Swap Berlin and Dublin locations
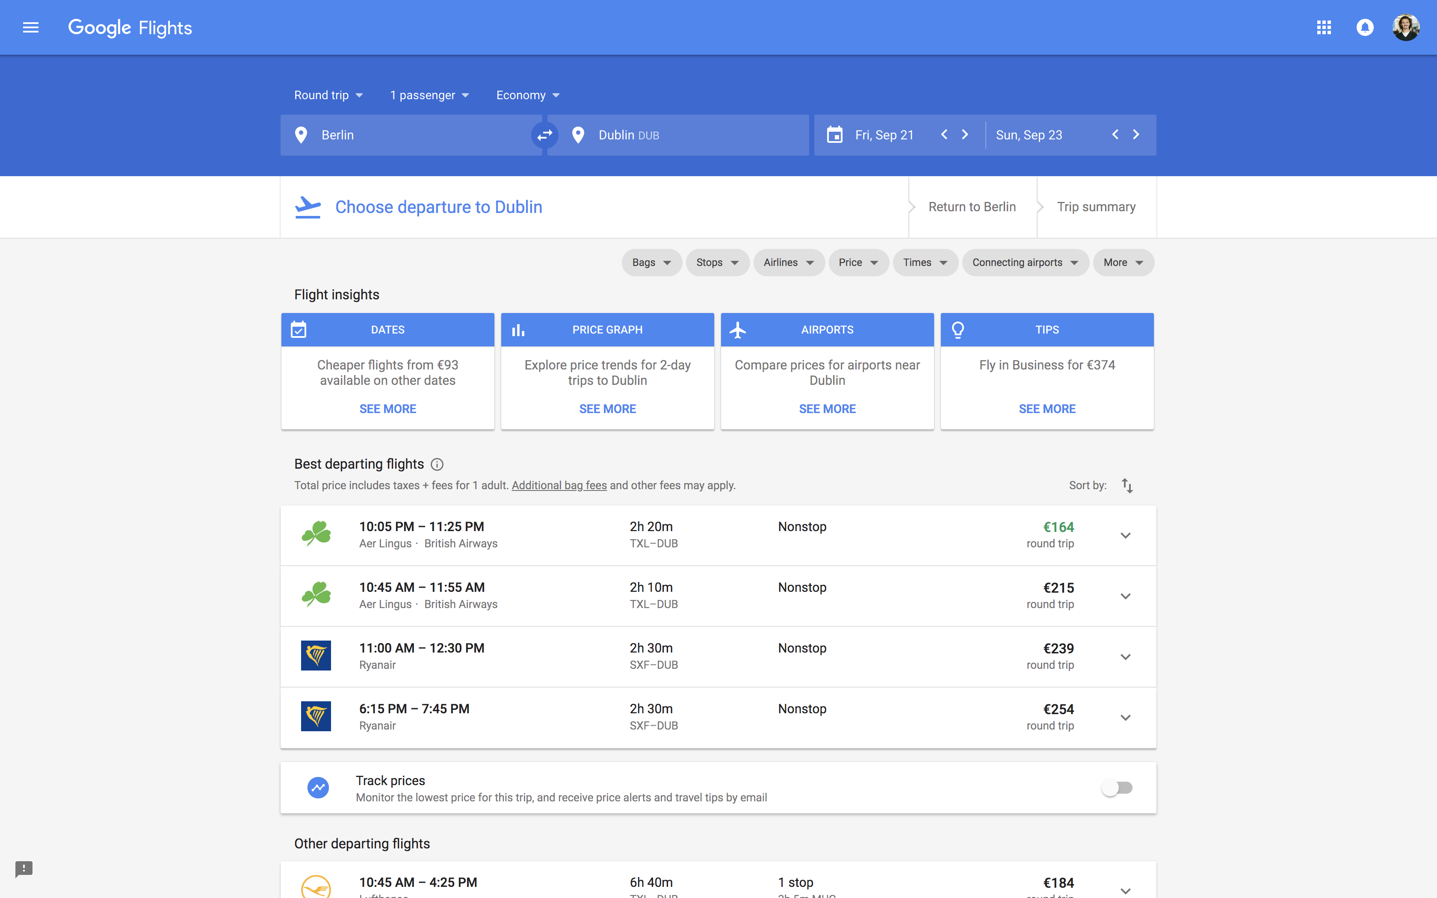The image size is (1437, 898). click(x=544, y=135)
